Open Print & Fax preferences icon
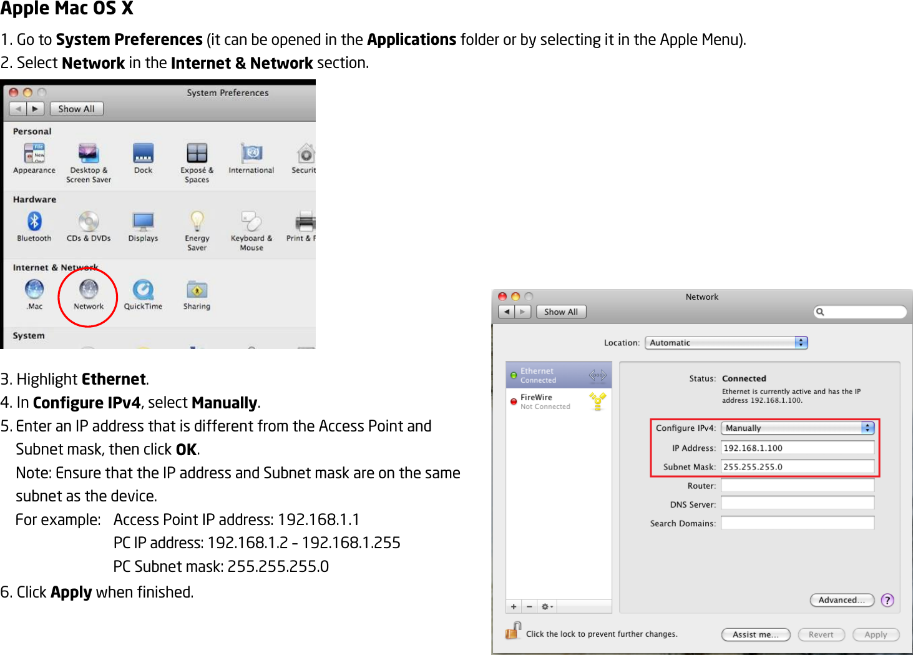Screen dimensions: 913x655 click(305, 221)
